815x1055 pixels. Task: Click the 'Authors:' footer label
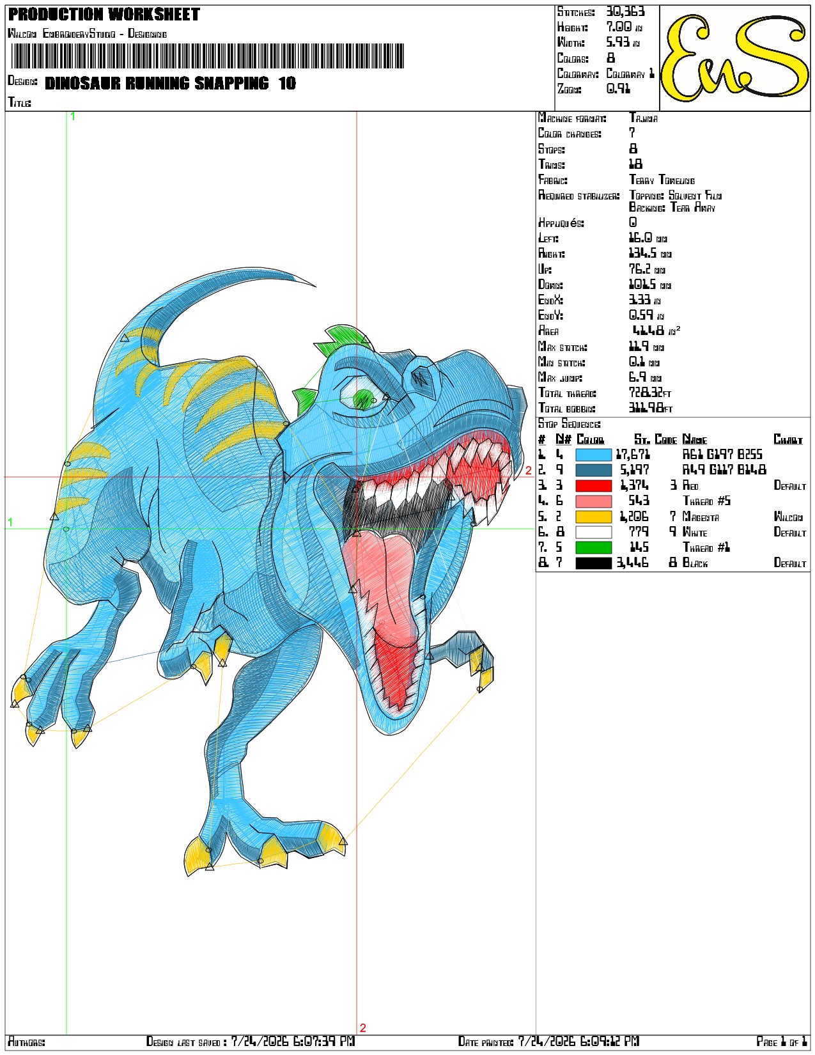tap(26, 1042)
